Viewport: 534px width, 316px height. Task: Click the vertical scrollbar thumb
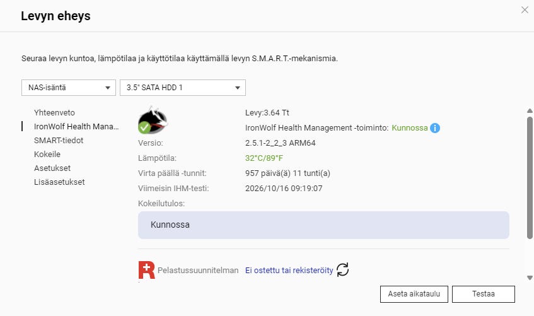pos(530,178)
